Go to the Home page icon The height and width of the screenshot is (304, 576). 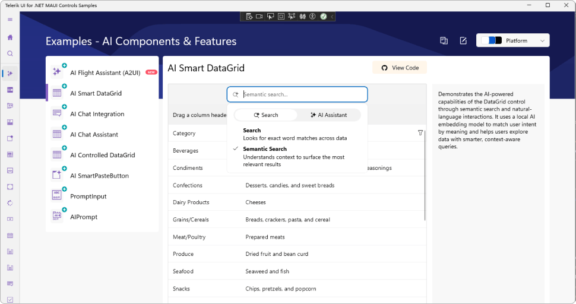[10, 37]
